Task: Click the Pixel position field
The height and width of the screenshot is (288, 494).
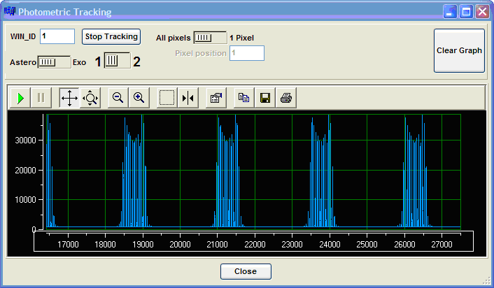Action: [x=247, y=53]
